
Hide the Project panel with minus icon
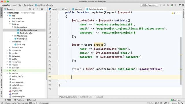pos(46,9)
